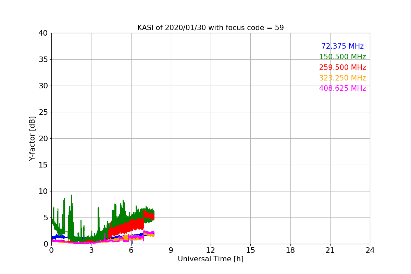Click y-axis tick label 10
The width and height of the screenshot is (411, 274).
(x=43, y=191)
